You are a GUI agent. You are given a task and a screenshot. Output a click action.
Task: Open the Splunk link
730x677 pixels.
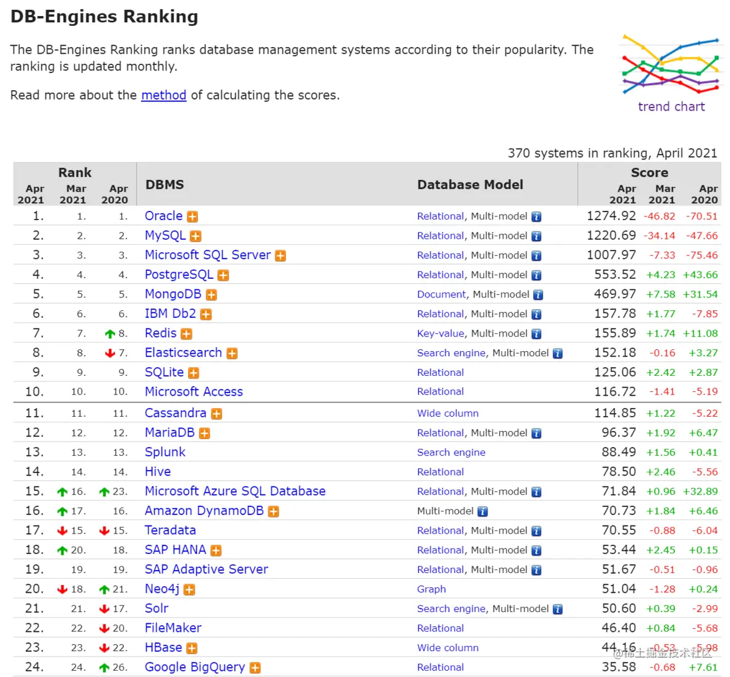click(x=165, y=453)
